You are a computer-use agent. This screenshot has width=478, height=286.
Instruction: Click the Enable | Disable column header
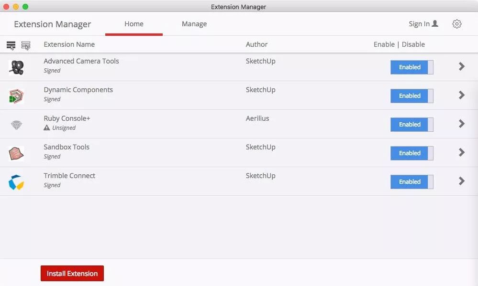399,44
